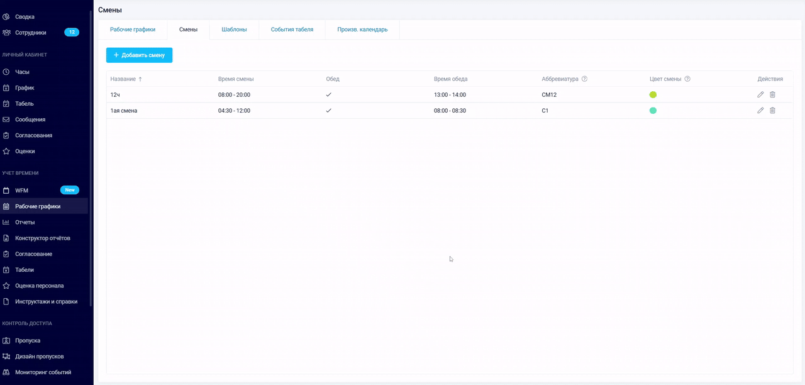805x385 pixels.
Task: Click Добавить смену button
Action: click(x=139, y=55)
